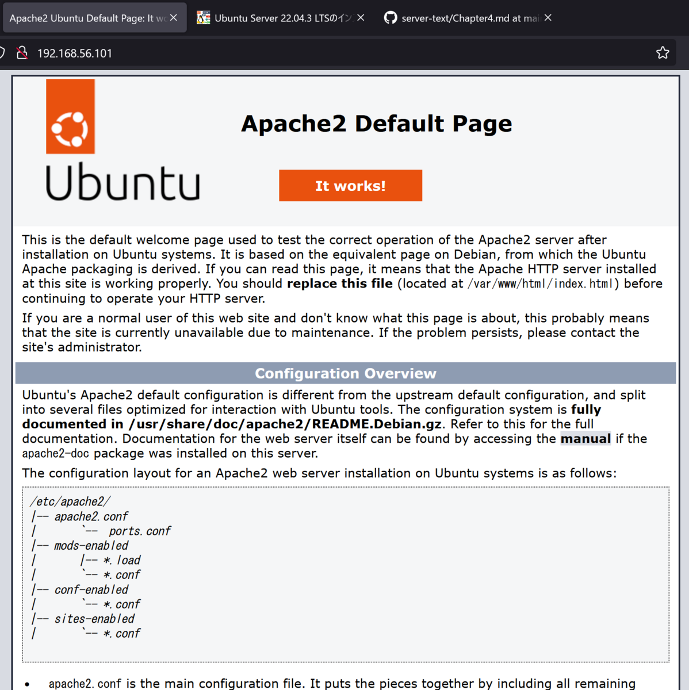Close the Ubuntu Server LTS tab
This screenshot has width=689, height=690.
tap(360, 18)
